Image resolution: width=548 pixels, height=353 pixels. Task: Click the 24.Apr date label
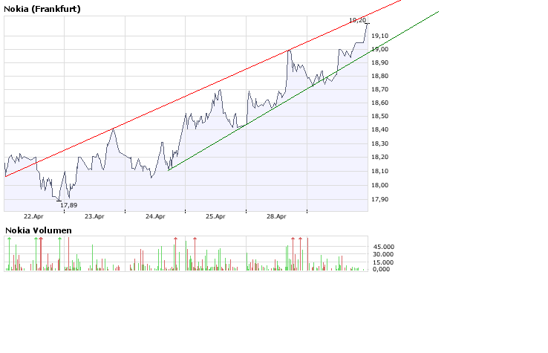[155, 216]
